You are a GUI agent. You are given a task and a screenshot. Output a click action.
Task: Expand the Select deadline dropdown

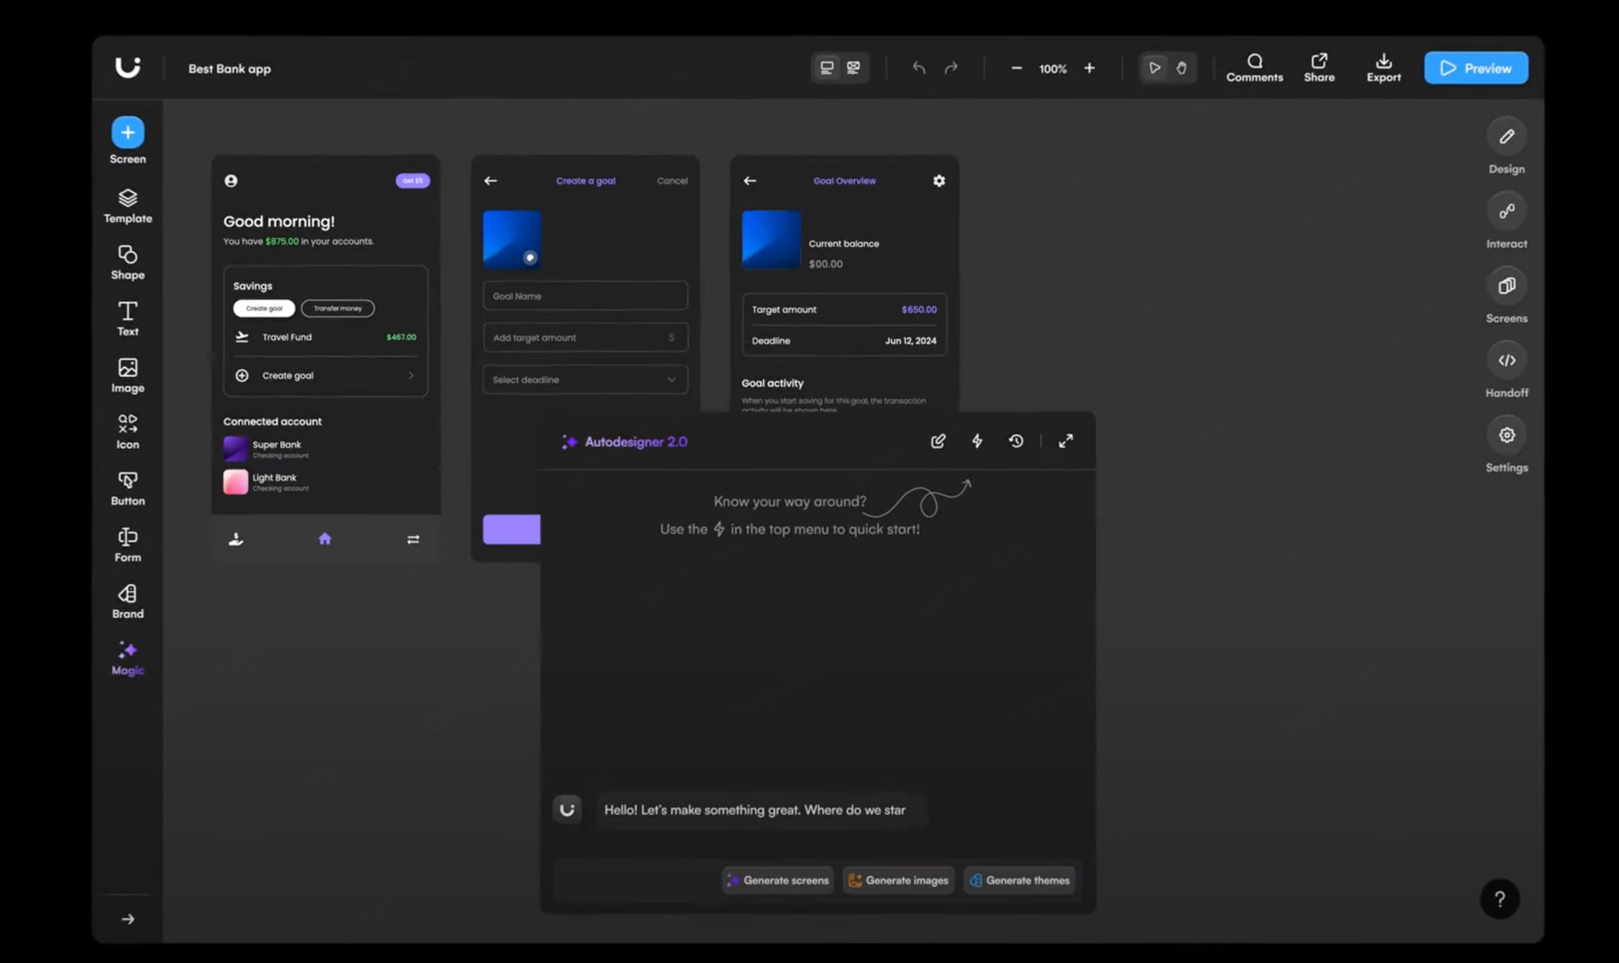coord(671,380)
